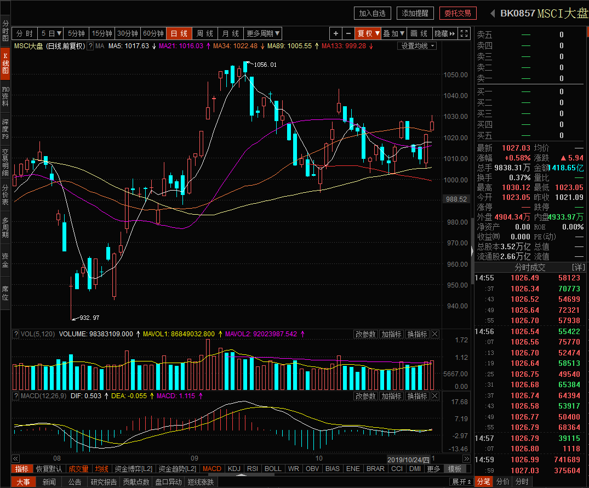Open the 复权 dropdown
589x488 pixels.
point(368,33)
